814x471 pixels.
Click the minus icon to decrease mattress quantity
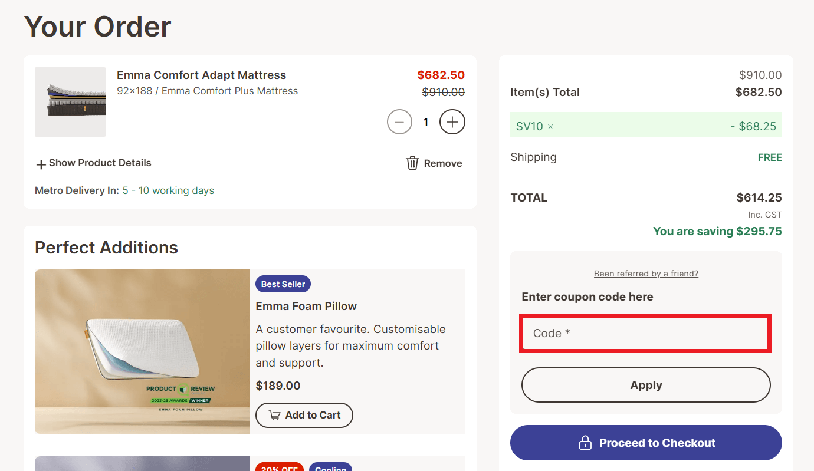tap(399, 121)
